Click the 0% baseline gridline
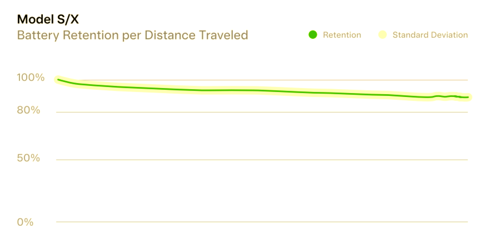 [262, 222]
